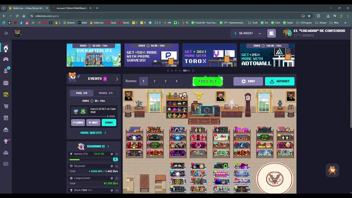This screenshot has height=198, width=352.
Task: Open the Prime Surveys +50% banner
Action: [x=152, y=55]
